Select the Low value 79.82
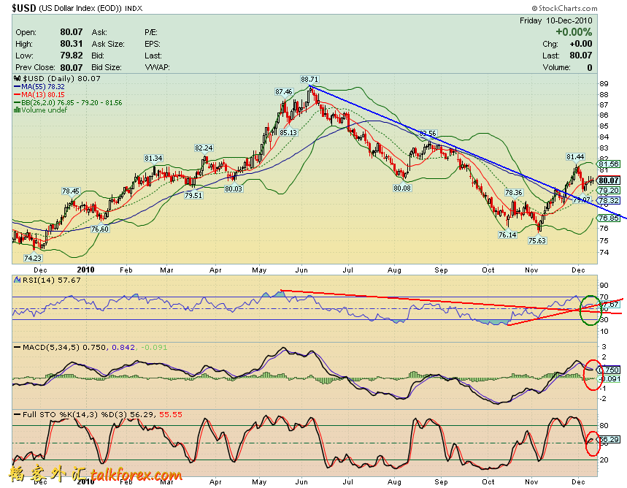Image resolution: width=627 pixels, height=488 pixels. [72, 56]
